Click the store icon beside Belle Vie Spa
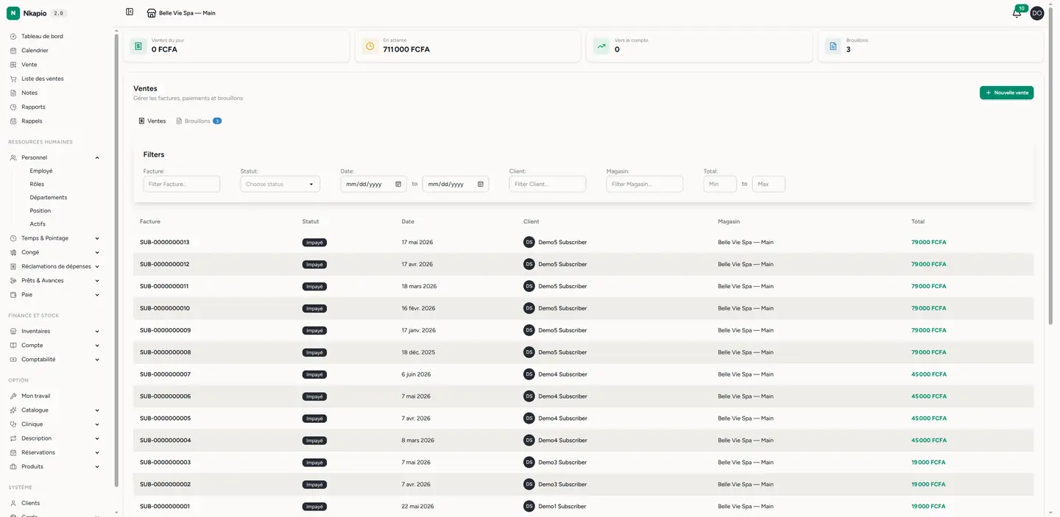 (152, 13)
